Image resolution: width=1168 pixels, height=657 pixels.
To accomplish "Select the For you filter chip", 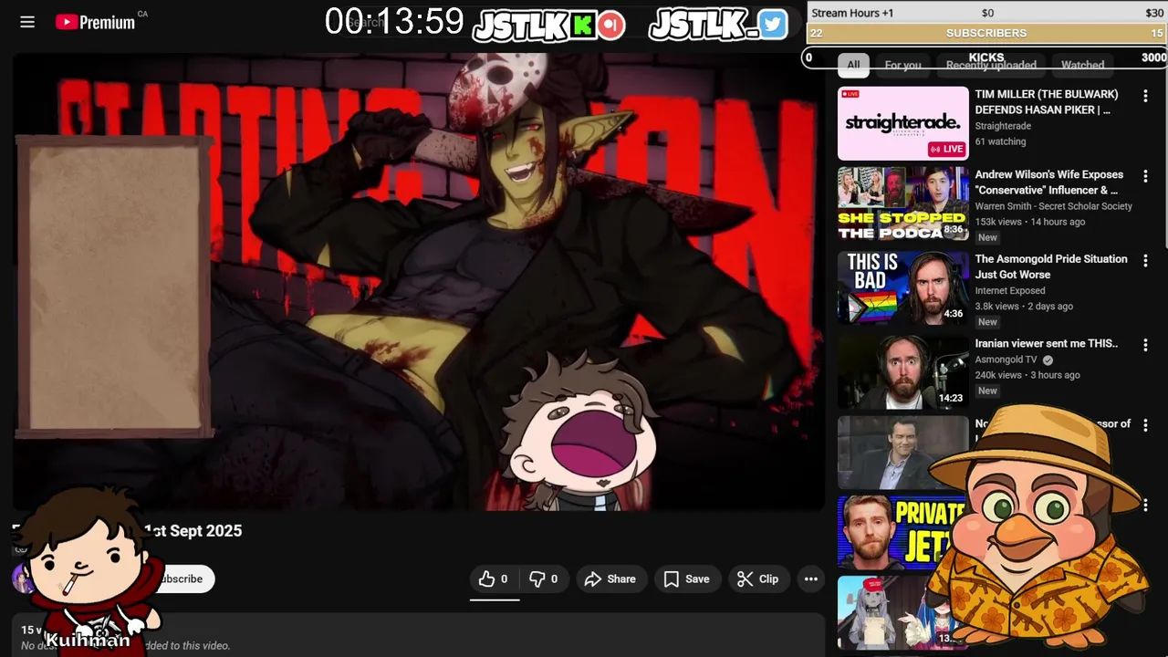I will (902, 65).
